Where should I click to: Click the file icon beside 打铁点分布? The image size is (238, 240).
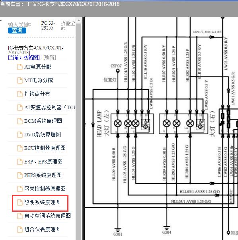20,94
